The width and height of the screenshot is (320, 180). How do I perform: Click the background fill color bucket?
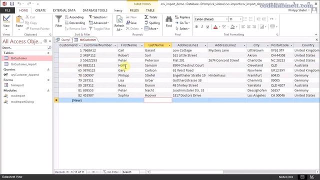(x=232, y=26)
